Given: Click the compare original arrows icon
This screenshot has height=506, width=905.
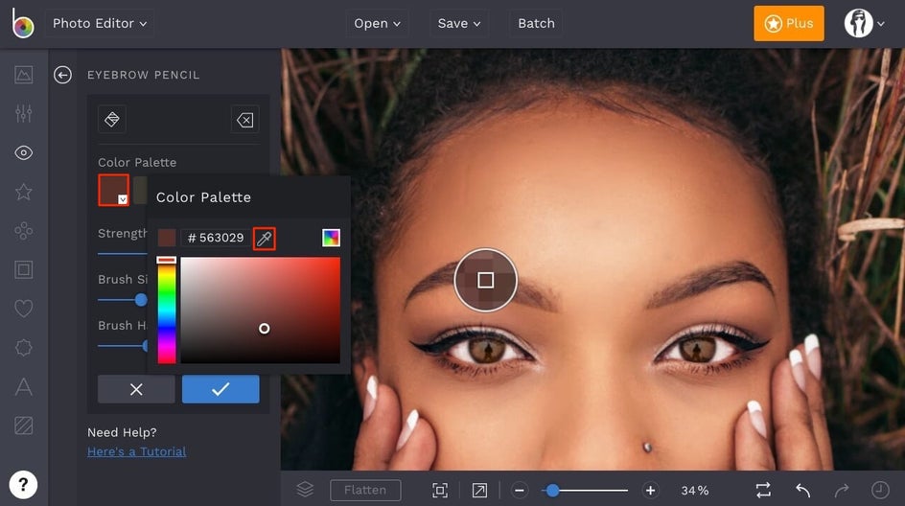Looking at the screenshot, I should click(763, 491).
